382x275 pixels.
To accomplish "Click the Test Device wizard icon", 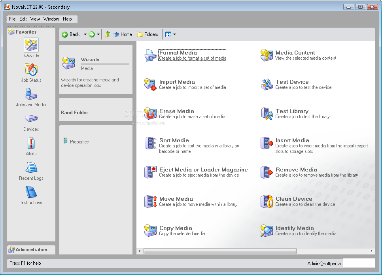I will point(267,85).
